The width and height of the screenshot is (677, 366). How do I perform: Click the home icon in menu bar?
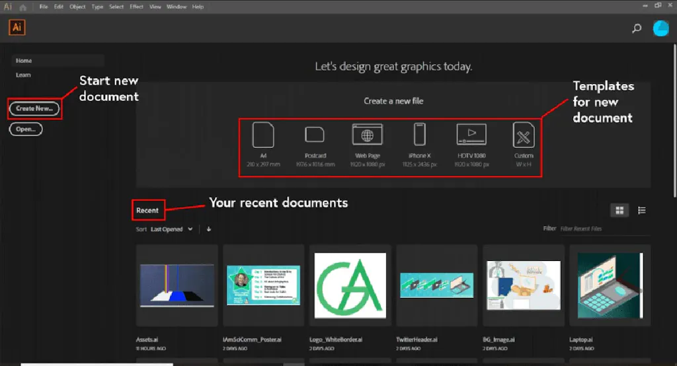[23, 7]
